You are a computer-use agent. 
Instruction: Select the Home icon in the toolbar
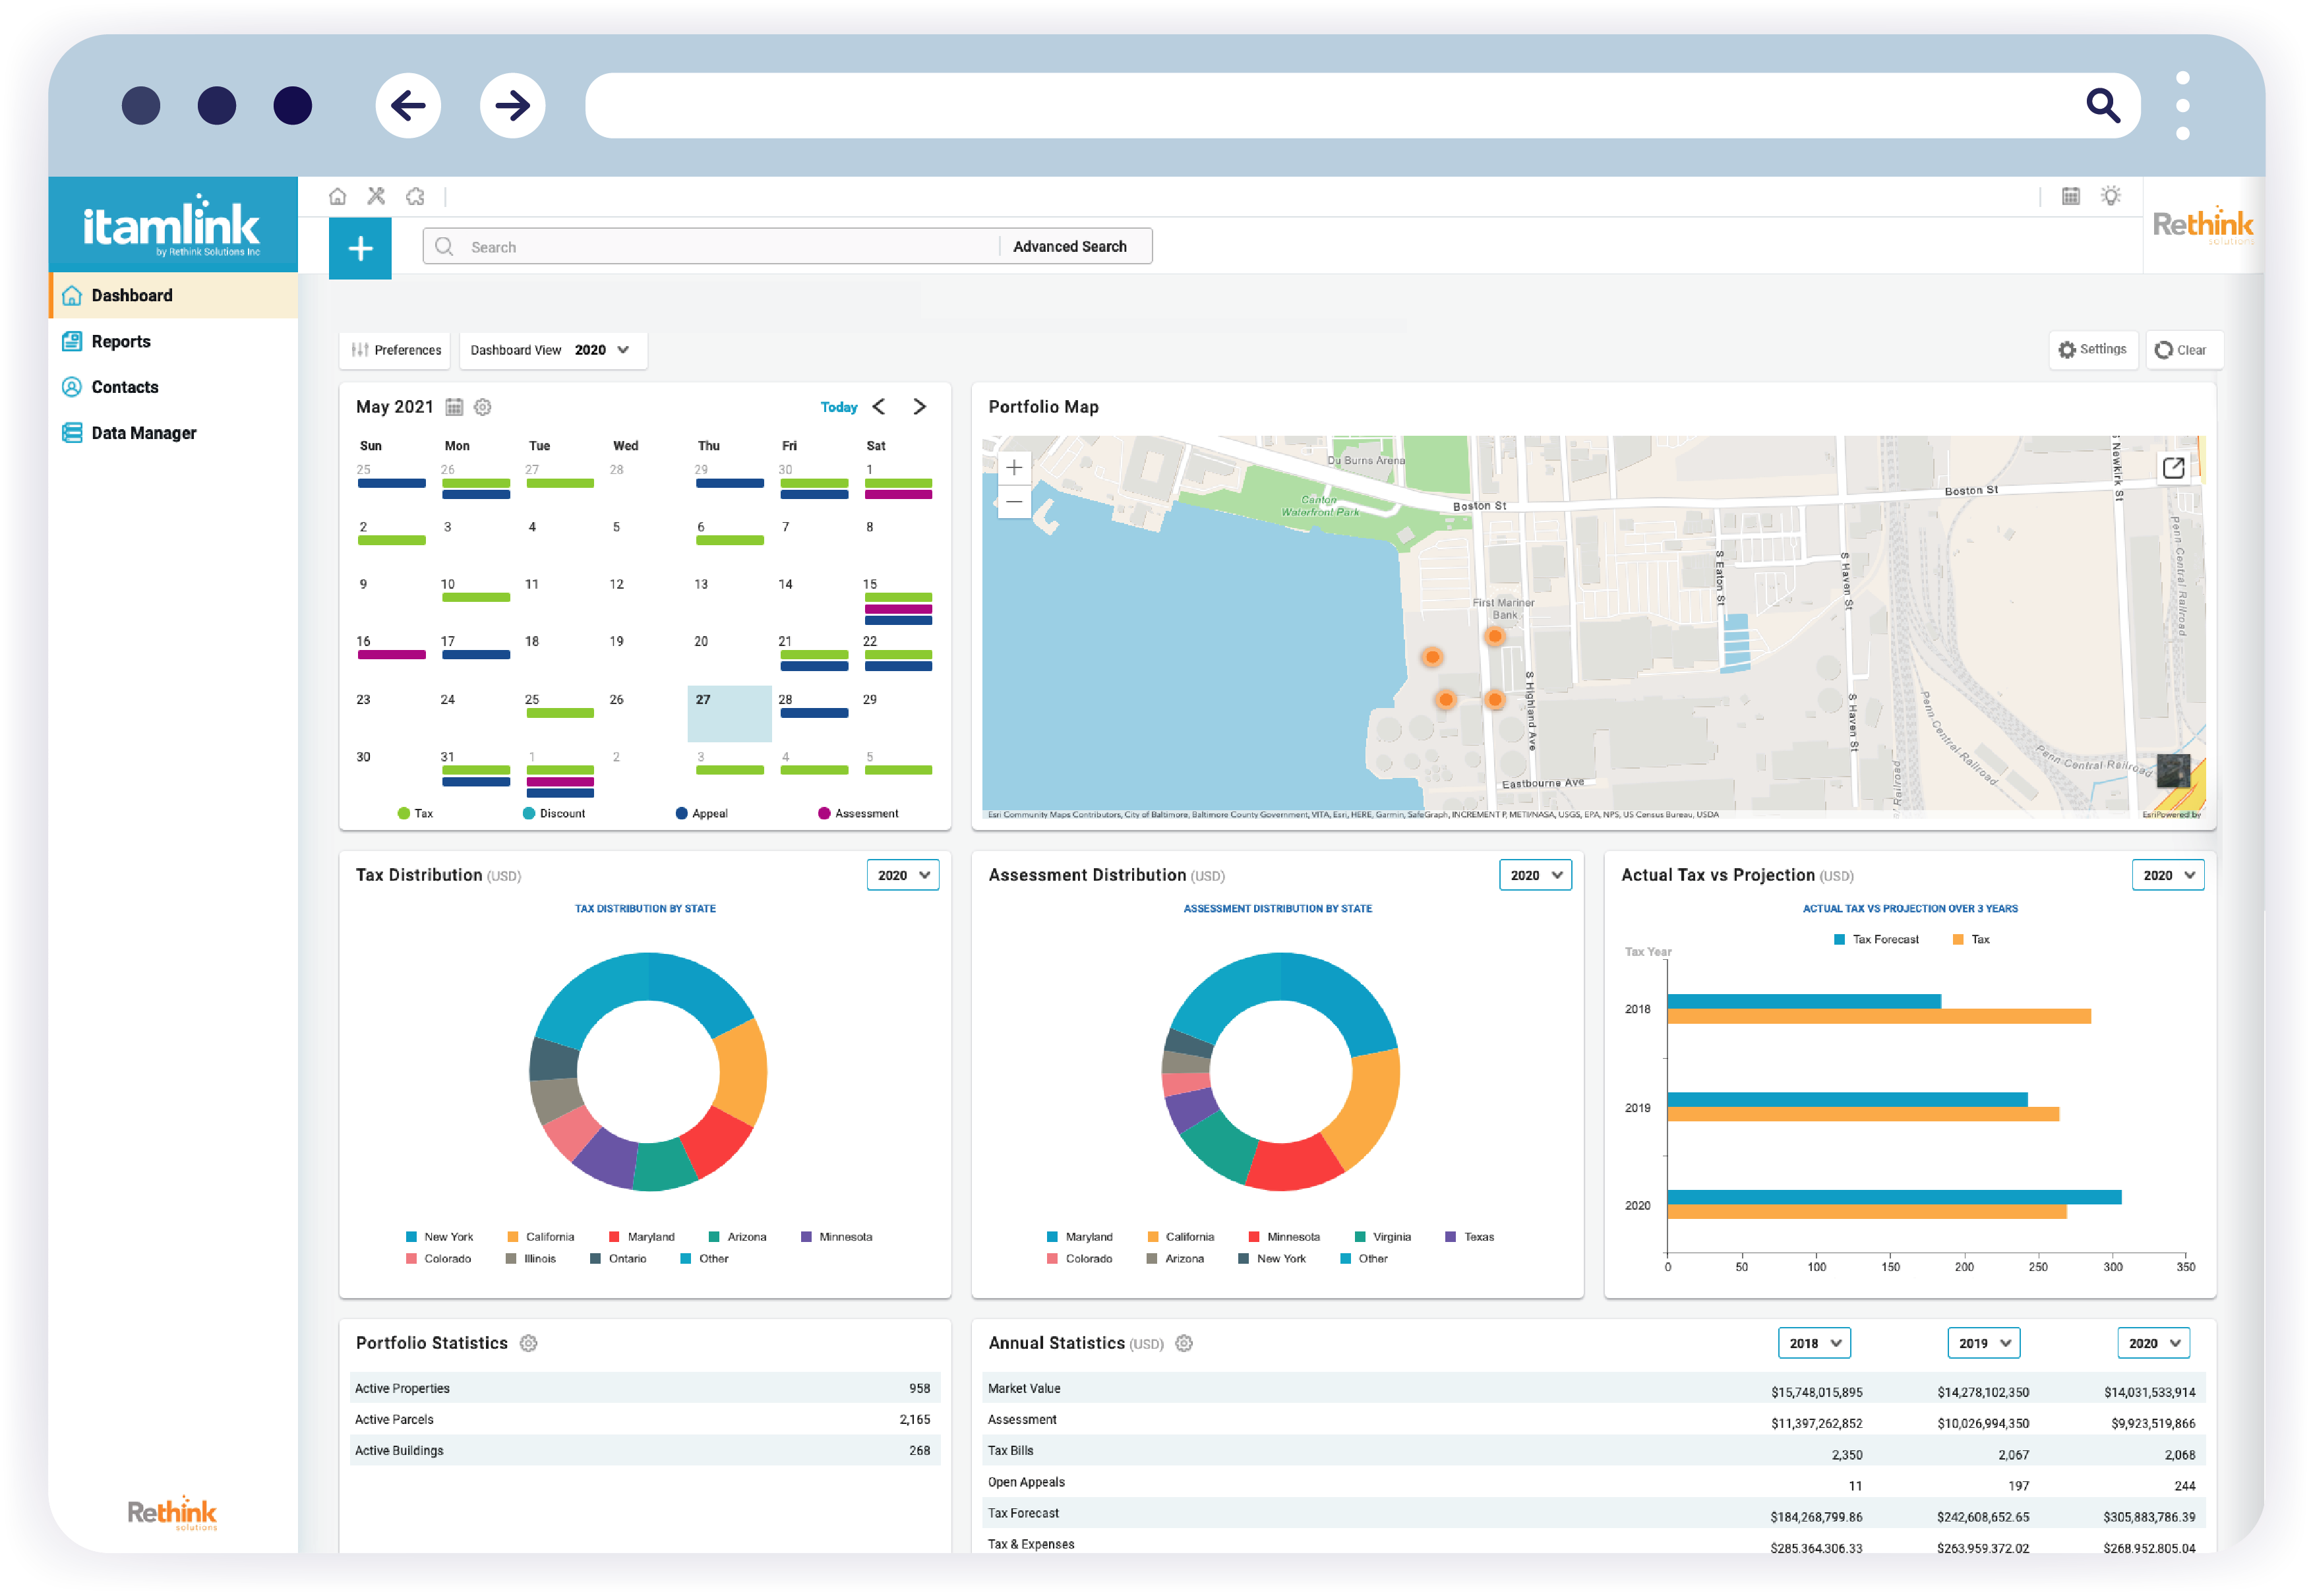(338, 196)
